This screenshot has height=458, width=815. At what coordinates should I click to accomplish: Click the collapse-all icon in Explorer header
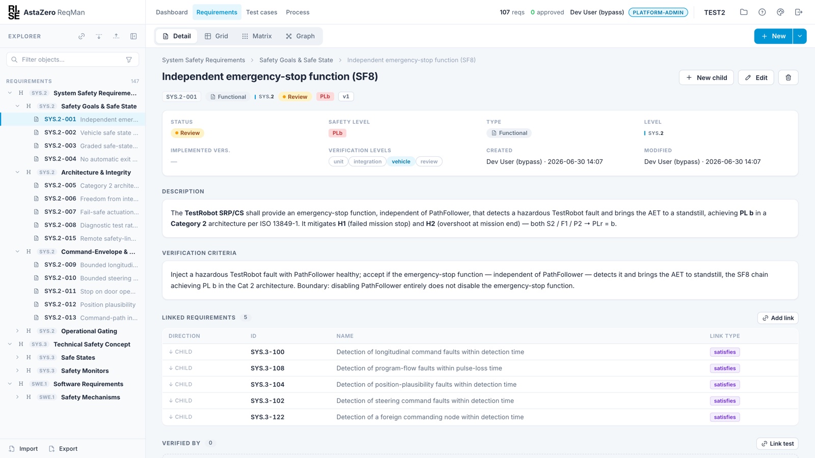tap(116, 36)
